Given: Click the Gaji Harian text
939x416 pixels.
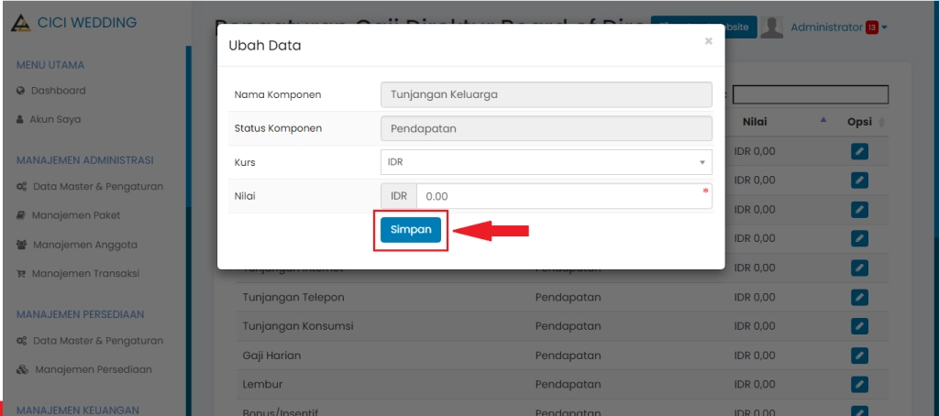Looking at the screenshot, I should click(x=271, y=356).
